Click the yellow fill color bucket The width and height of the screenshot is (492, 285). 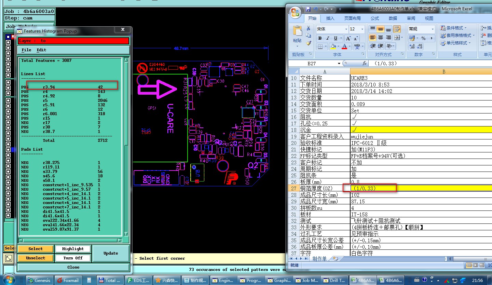point(333,46)
